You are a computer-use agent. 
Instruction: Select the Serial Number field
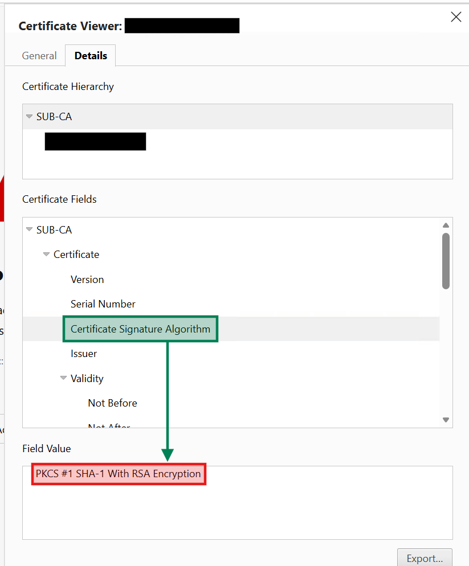pyautogui.click(x=103, y=304)
